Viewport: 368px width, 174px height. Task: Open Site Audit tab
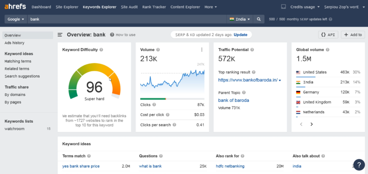pos(129,7)
